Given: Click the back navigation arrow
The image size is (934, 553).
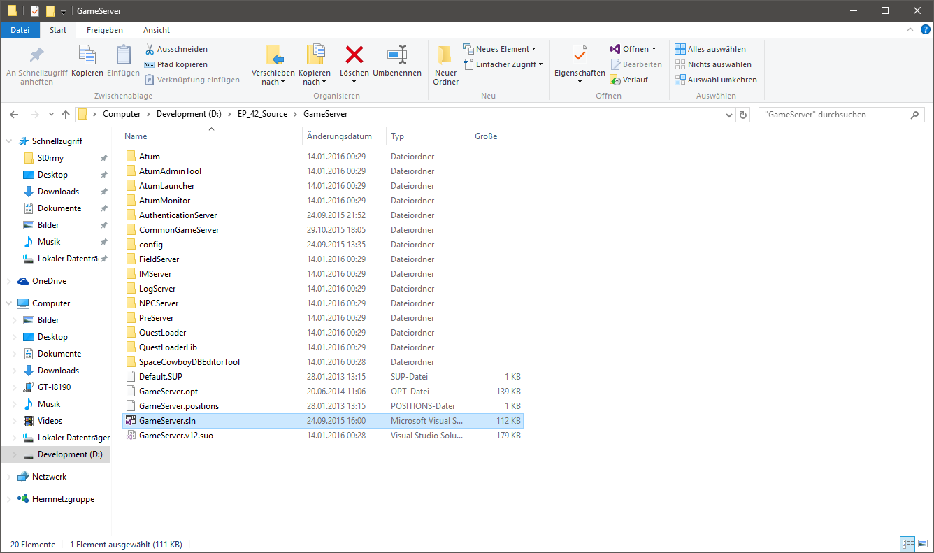Looking at the screenshot, I should click(15, 114).
